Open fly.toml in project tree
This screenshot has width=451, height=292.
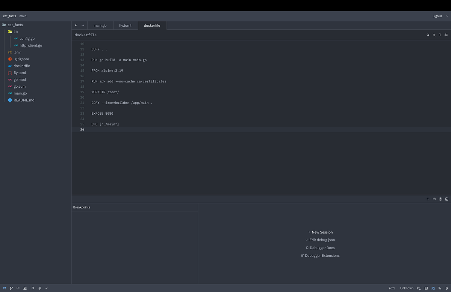[20, 73]
